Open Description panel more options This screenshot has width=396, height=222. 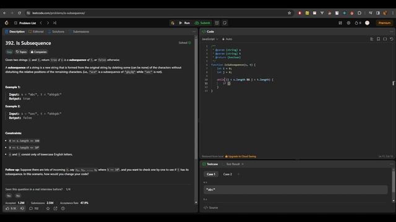pyautogui.click(x=194, y=31)
